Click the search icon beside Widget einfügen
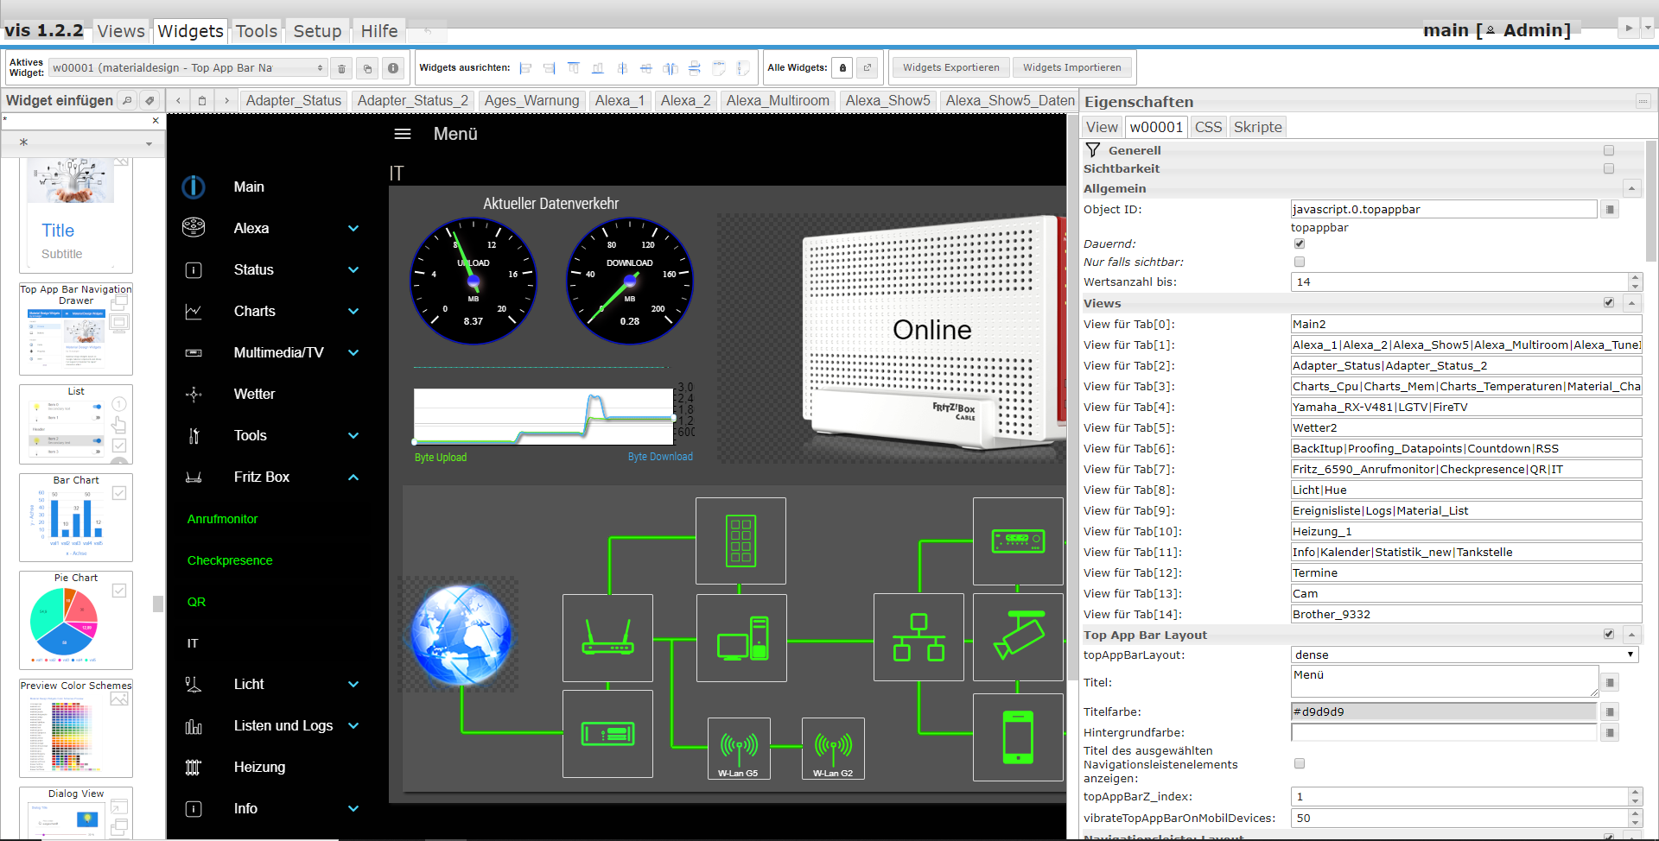 pos(127,100)
